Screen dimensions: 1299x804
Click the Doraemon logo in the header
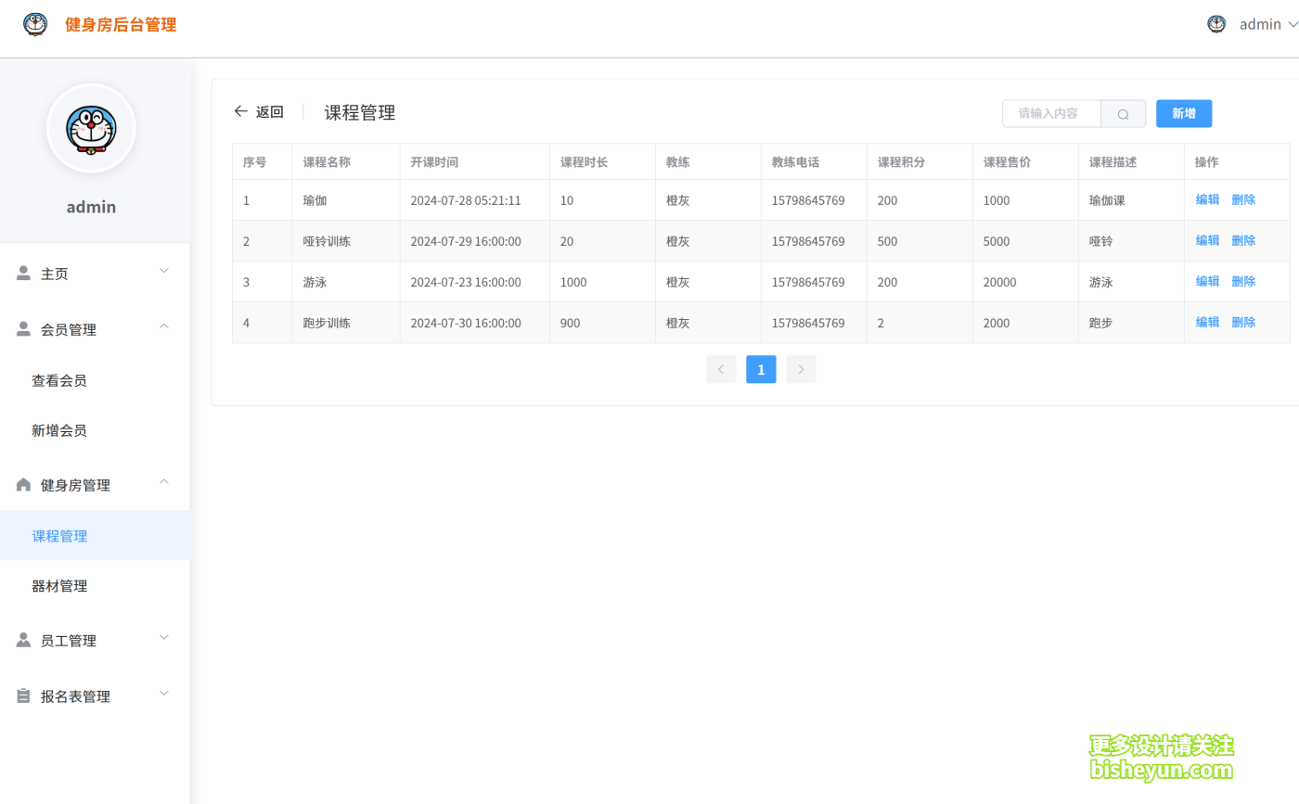35,24
